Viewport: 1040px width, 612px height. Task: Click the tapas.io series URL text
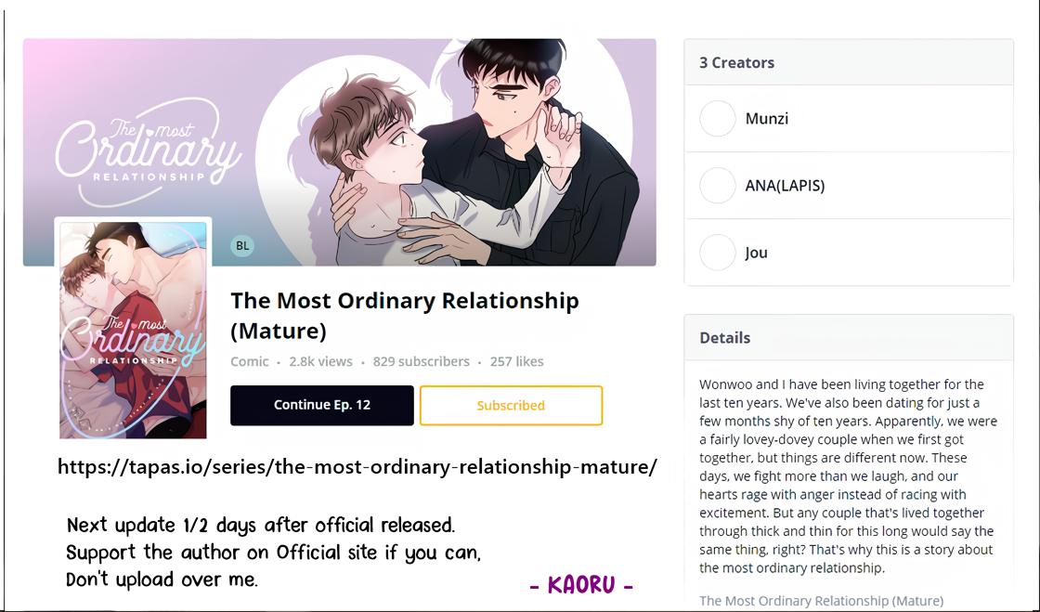357,467
